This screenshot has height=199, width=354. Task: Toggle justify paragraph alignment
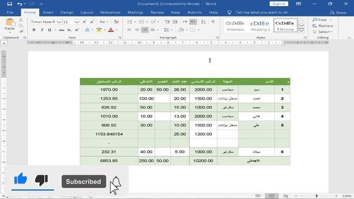153,30
